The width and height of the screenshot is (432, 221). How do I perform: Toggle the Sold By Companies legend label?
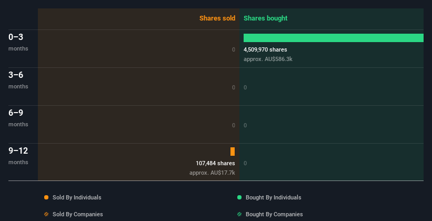click(x=78, y=214)
